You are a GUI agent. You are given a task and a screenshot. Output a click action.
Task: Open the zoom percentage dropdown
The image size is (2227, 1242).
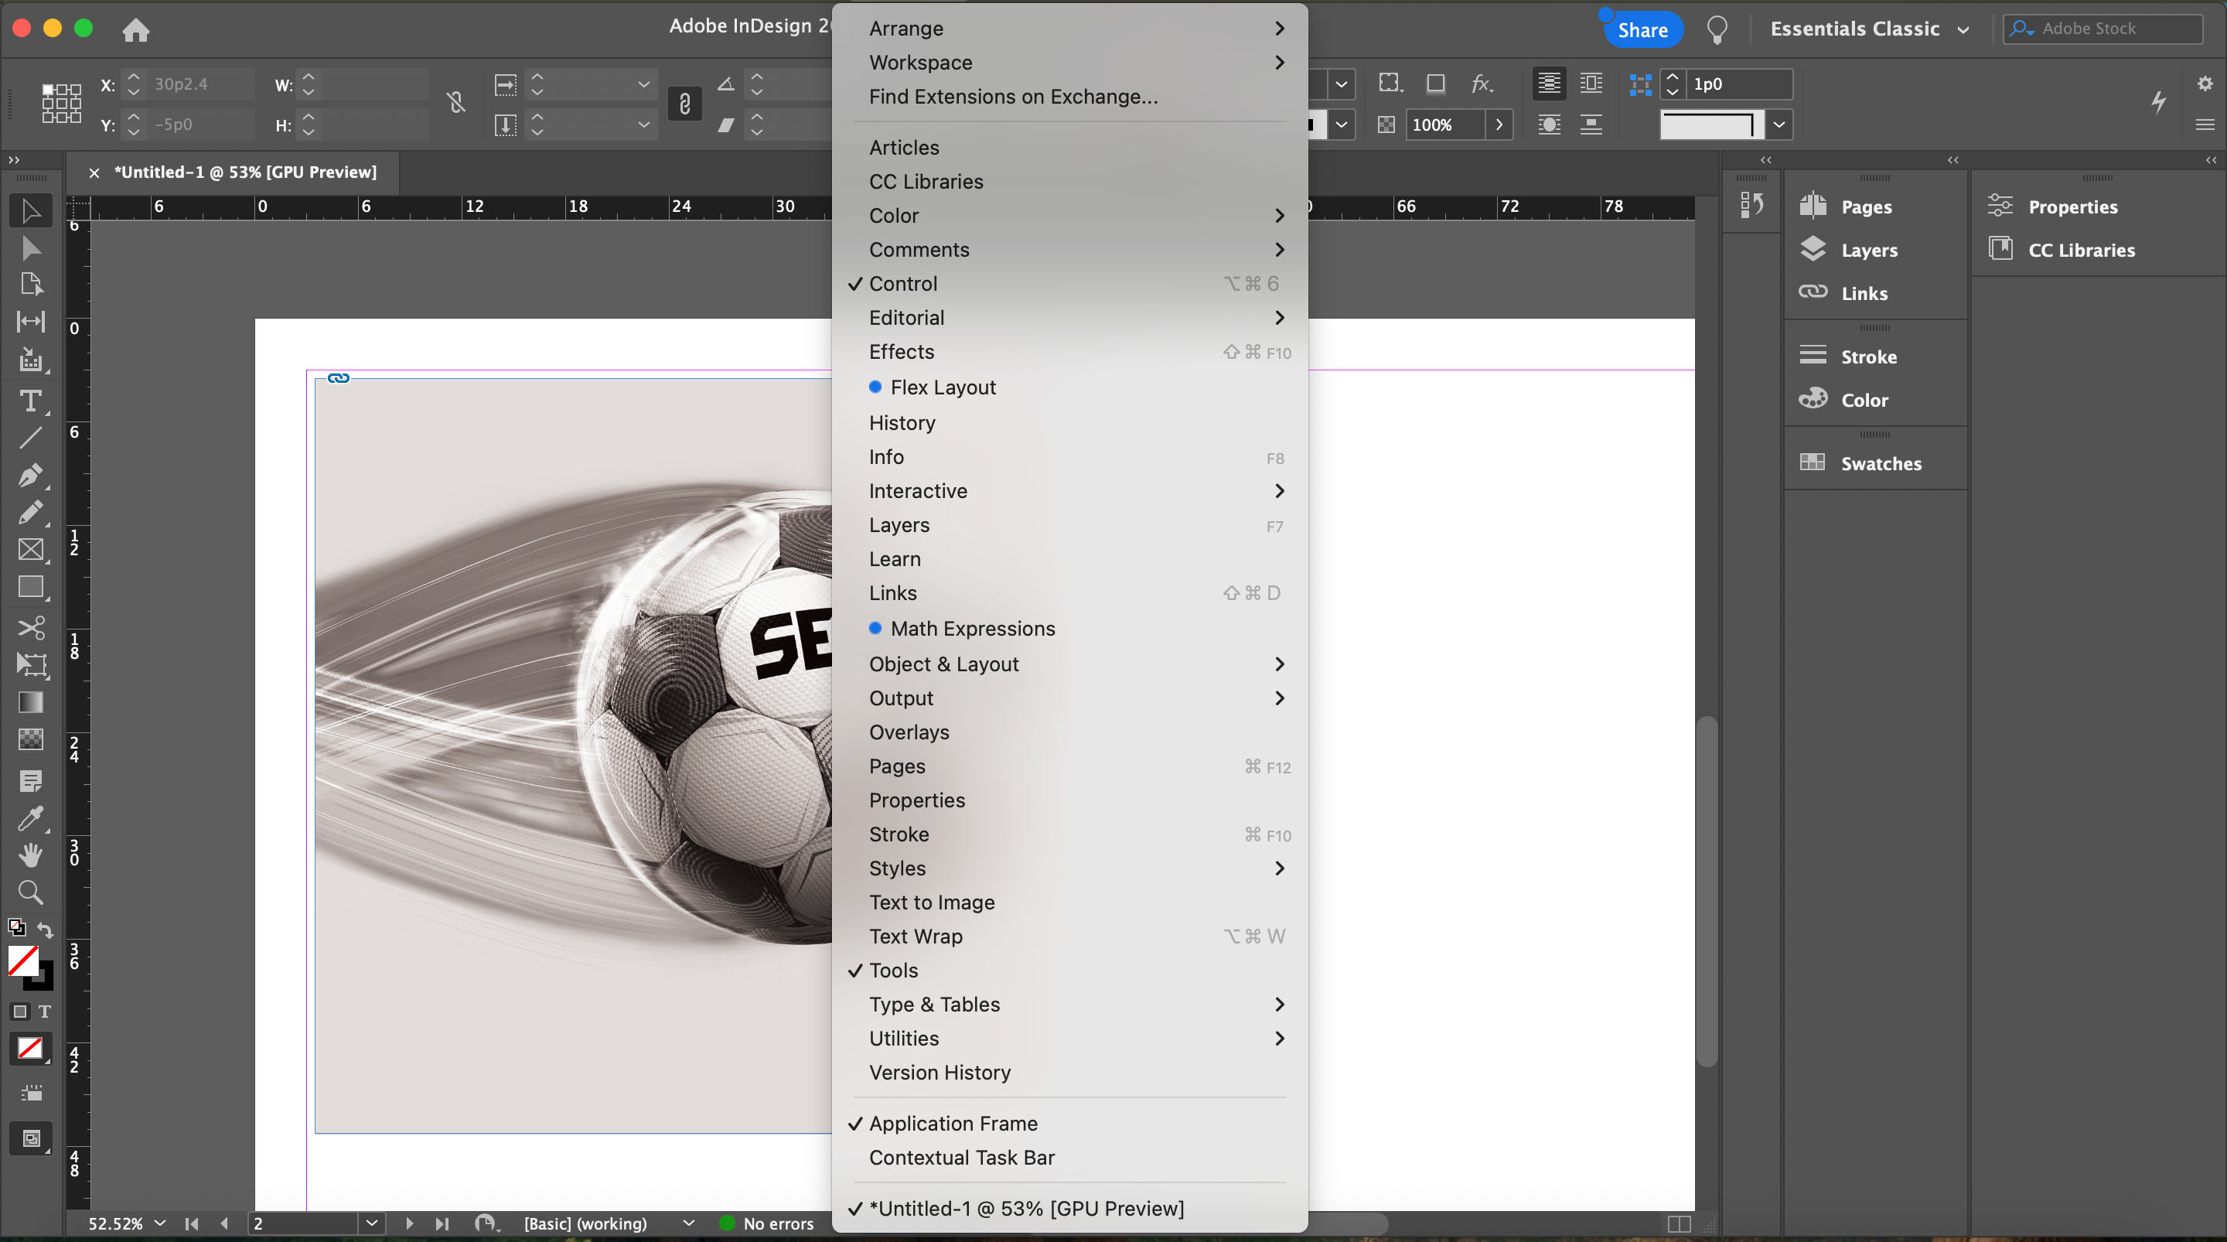click(160, 1223)
